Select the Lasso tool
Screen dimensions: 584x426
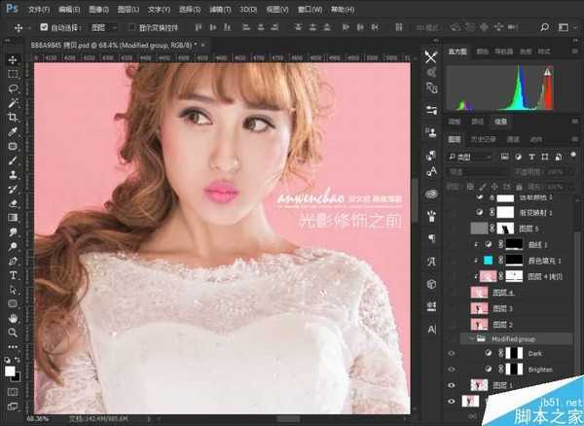click(13, 89)
